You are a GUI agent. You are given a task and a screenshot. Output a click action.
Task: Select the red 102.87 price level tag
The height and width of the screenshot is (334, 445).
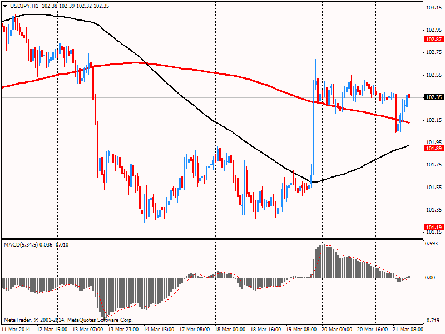click(434, 40)
